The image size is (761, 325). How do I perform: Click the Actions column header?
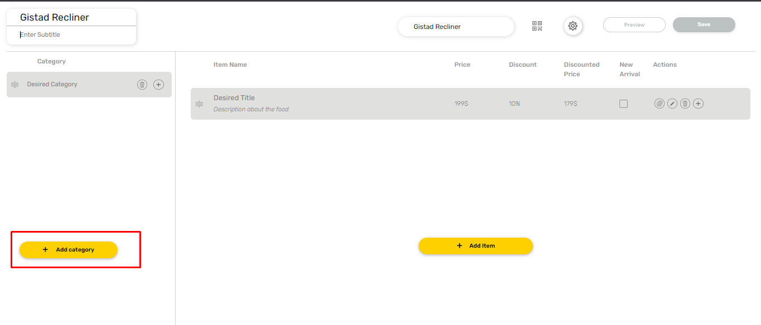(665, 65)
